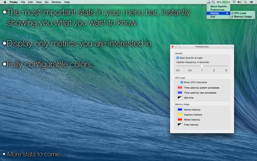Uncheck CPU Load in Display submenu

click(x=243, y=13)
